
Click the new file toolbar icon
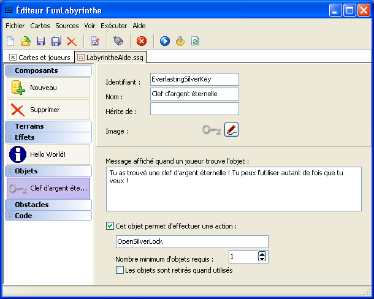10,41
